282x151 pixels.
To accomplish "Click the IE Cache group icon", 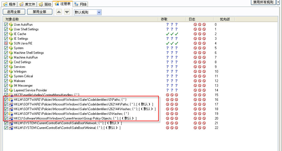I will click(x=11, y=34).
